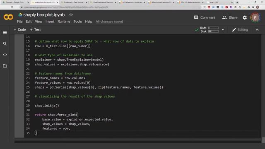Add a new Text cell

[35, 30]
